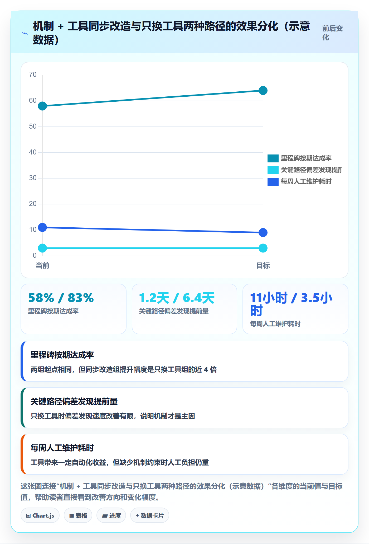Open the 11小时 / 3.5小时 stat card
This screenshot has width=369, height=544.
[295, 309]
